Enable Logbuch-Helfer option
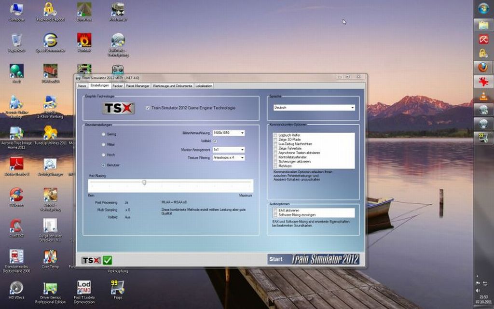 click(x=275, y=135)
